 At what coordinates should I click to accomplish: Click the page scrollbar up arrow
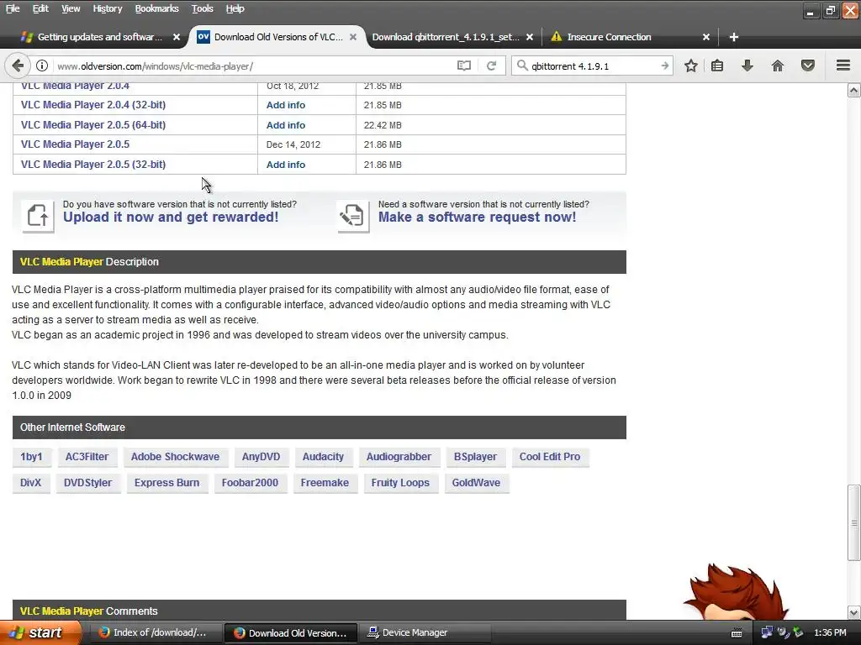854,90
